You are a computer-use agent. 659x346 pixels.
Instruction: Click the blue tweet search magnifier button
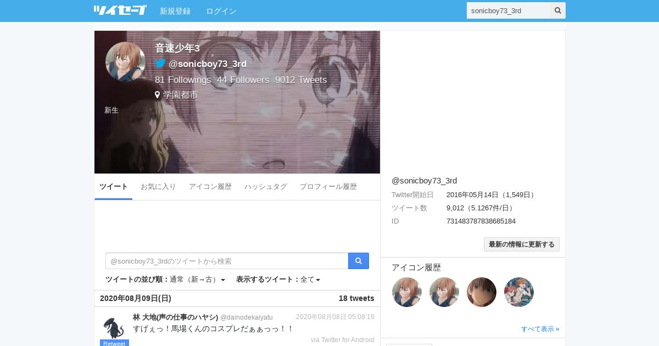359,261
